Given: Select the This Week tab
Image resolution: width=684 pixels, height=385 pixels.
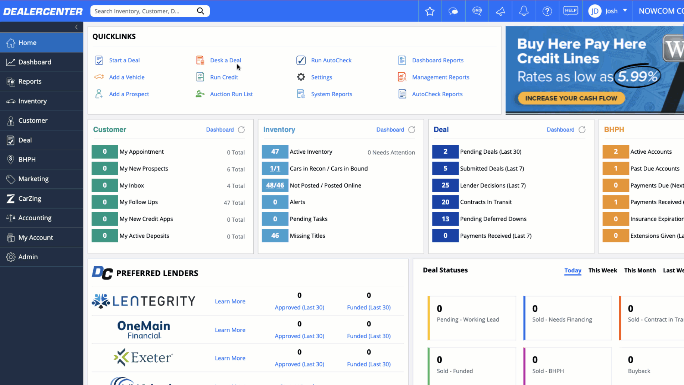Looking at the screenshot, I should 603,271.
